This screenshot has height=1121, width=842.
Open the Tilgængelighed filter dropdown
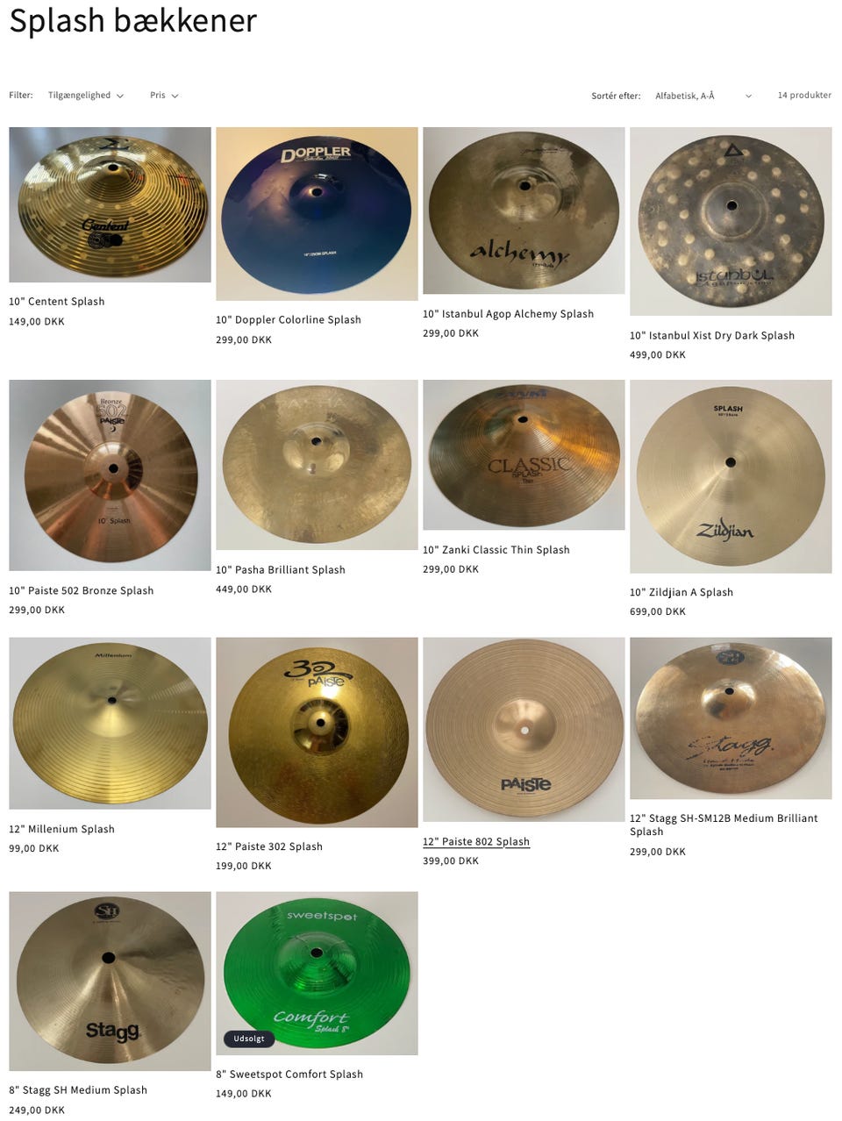pos(86,96)
